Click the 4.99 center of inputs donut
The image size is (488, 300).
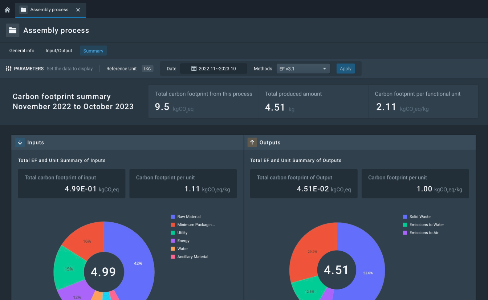tap(103, 272)
